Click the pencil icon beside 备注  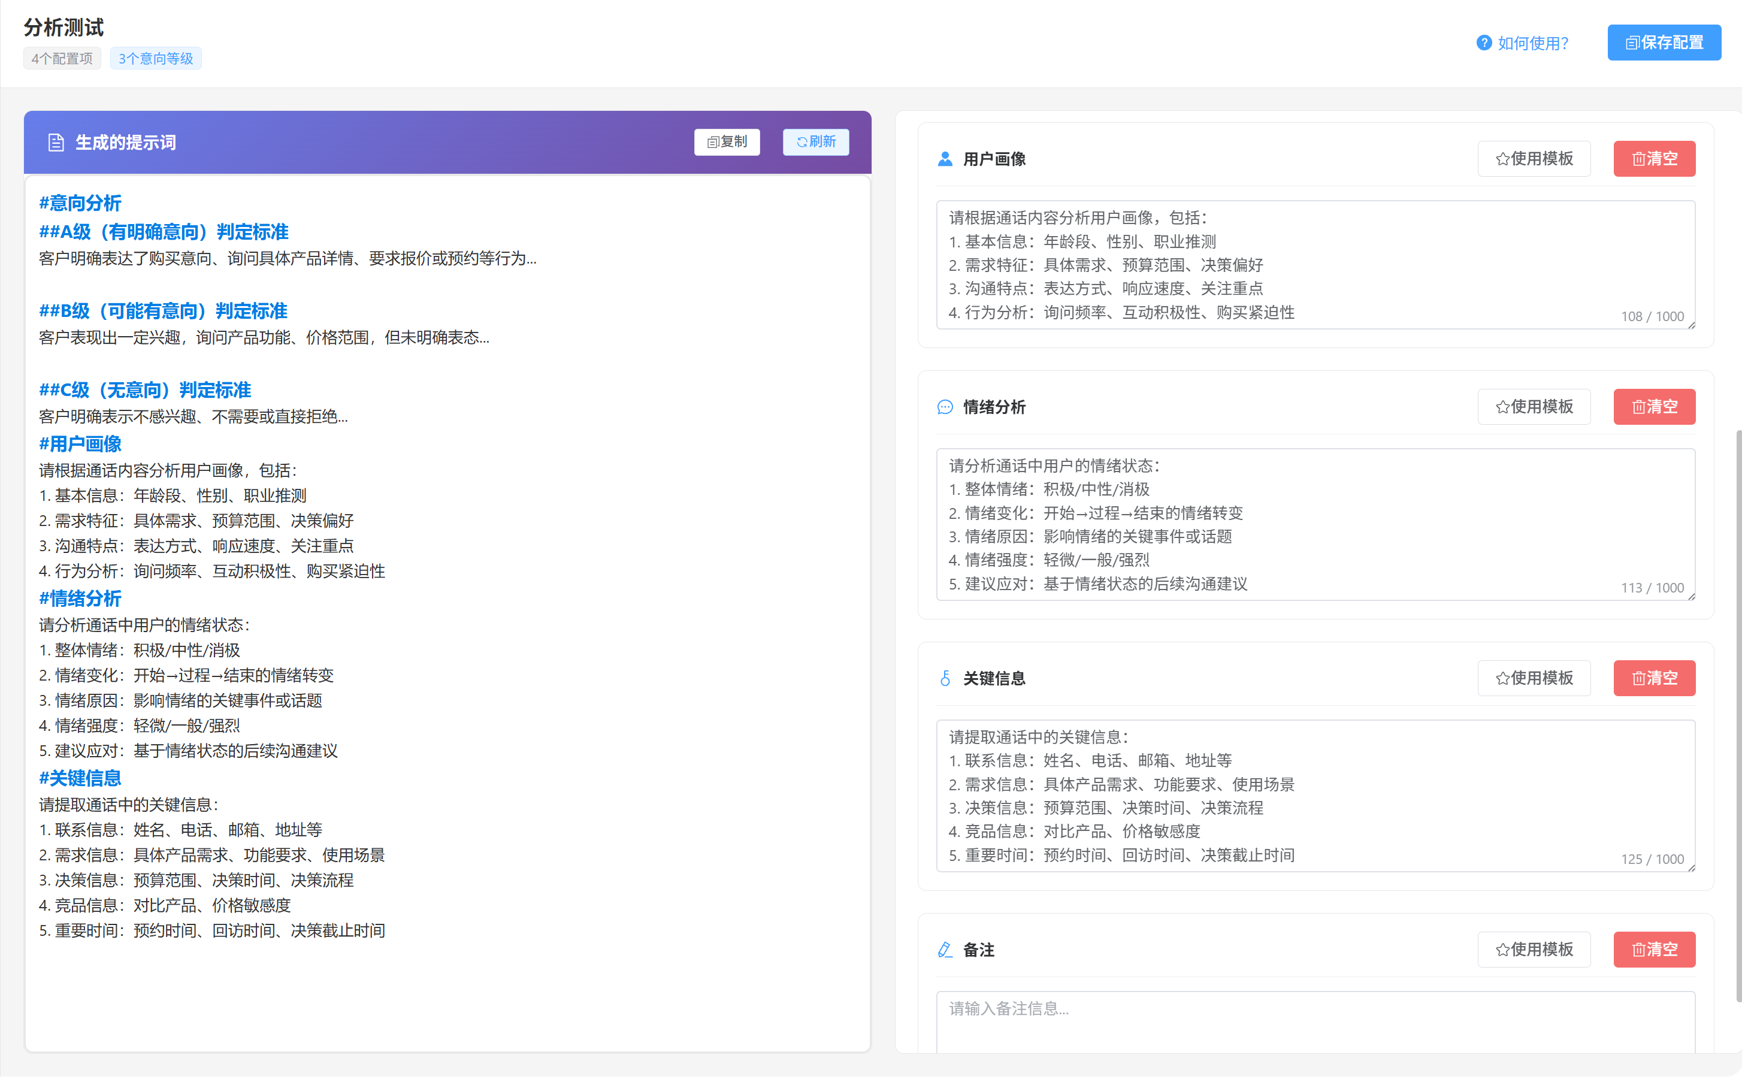tap(945, 950)
